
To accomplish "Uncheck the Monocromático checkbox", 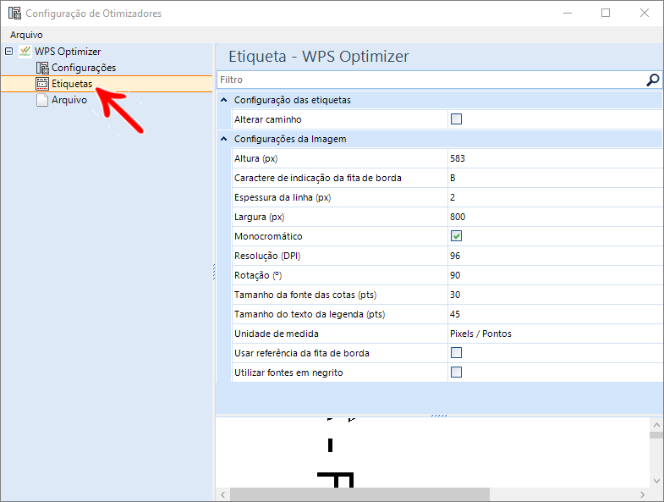I will pos(456,236).
